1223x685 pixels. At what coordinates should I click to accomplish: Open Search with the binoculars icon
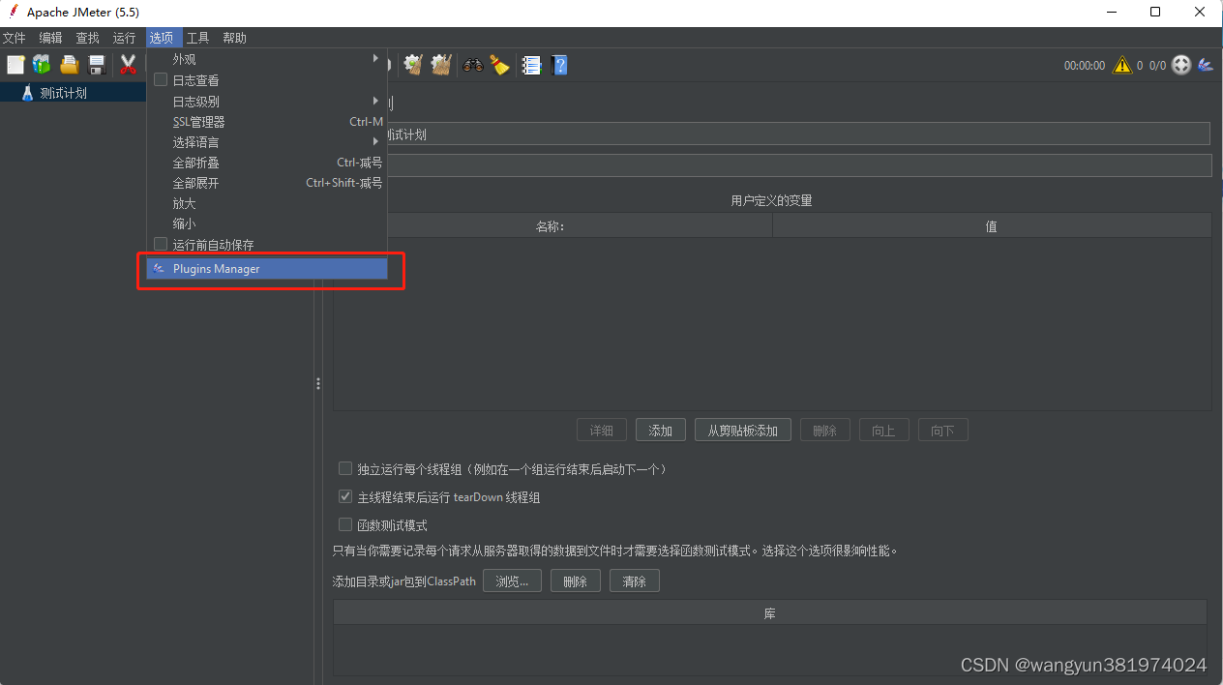473,65
